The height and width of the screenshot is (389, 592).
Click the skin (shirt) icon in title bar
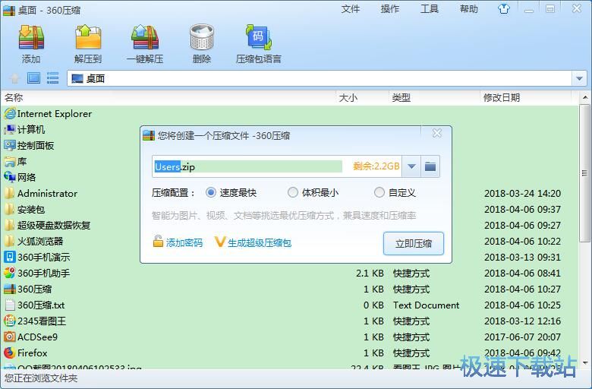(504, 8)
